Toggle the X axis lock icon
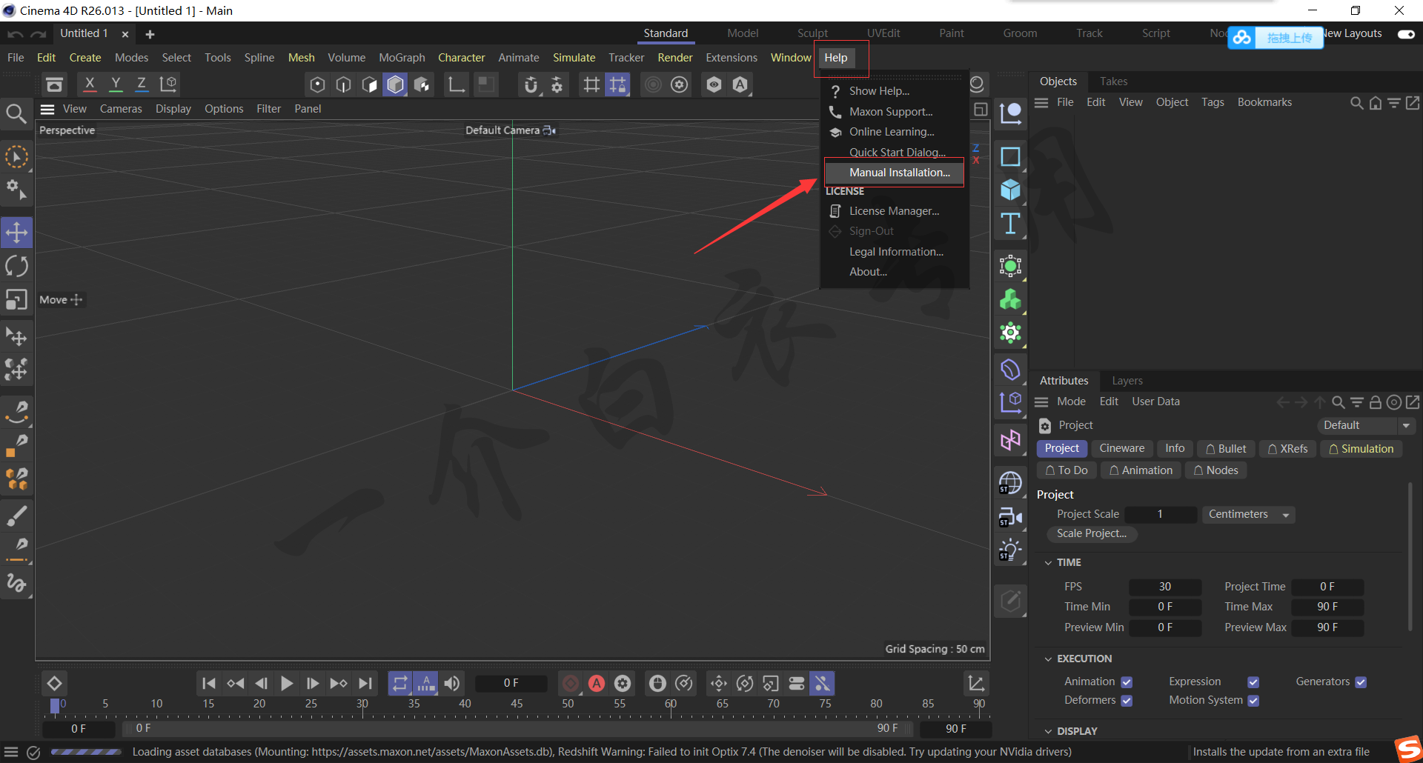Viewport: 1423px width, 763px height. [x=90, y=84]
